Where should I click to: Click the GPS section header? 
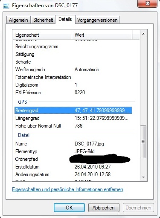coord(23,102)
